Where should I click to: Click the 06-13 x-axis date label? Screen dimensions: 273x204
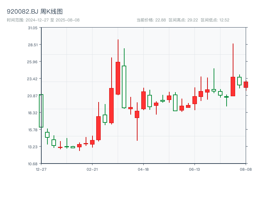(x=195, y=169)
